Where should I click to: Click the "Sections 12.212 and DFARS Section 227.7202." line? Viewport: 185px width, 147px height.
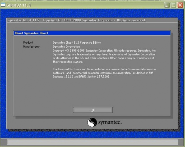tap(81, 77)
